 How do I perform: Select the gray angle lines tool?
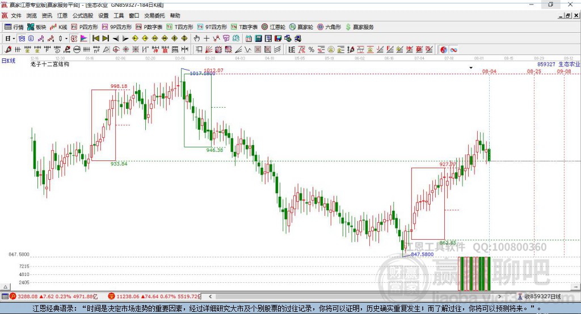[x=238, y=50]
